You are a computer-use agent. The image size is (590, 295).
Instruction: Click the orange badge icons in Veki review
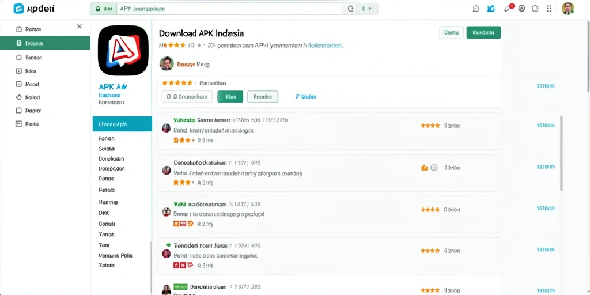[x=183, y=224]
